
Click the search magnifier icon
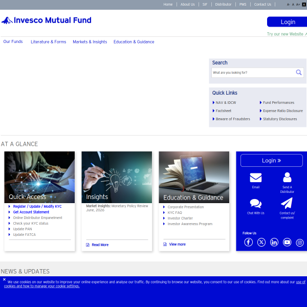coord(299,73)
